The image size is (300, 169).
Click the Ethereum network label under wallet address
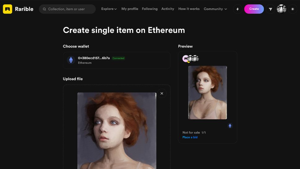84,63
